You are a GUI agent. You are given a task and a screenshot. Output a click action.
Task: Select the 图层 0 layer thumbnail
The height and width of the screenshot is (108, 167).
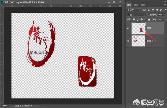[x=138, y=41]
